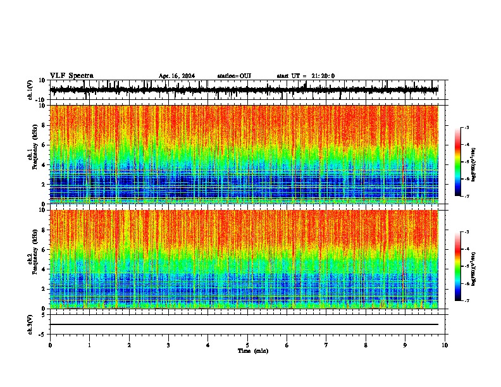This screenshot has height=387, width=501.
Task: Click the 8 kHz tick label on ch.1 frequency axis
Action: [44, 125]
